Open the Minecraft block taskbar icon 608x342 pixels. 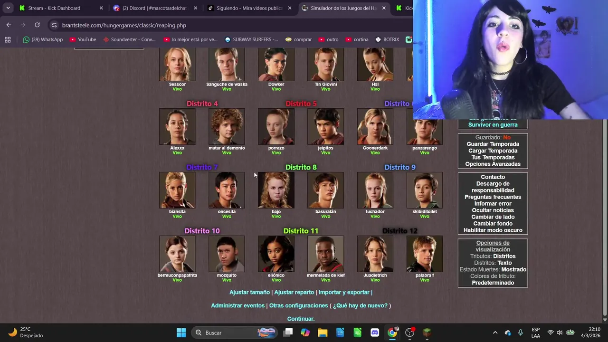(427, 332)
